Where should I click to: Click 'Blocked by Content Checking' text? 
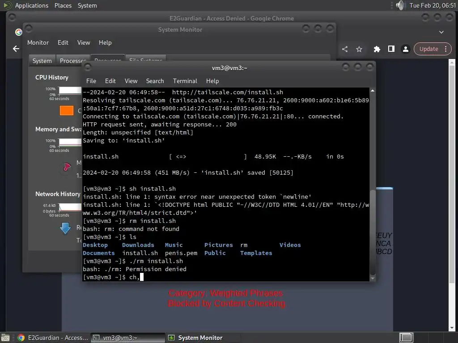coord(227,304)
